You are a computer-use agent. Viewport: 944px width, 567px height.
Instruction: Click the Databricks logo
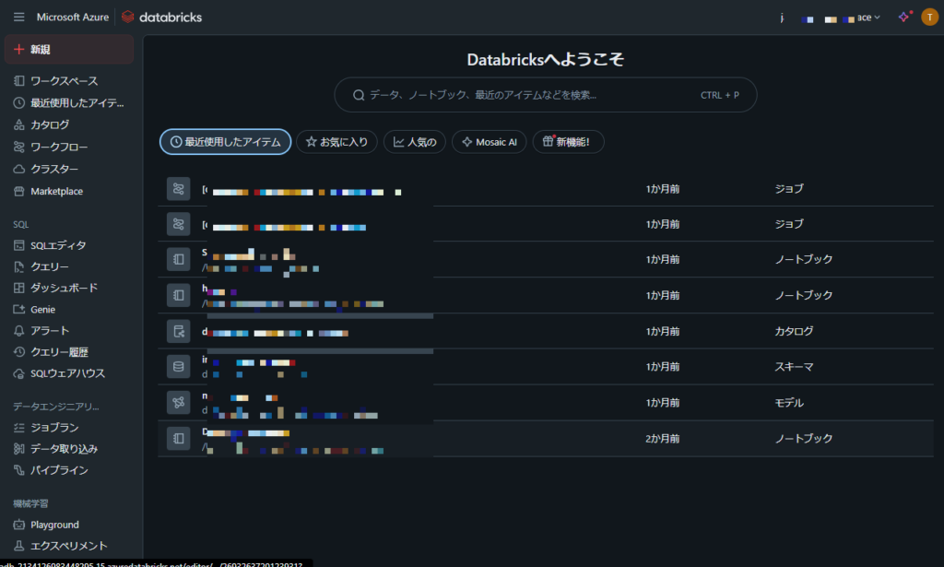click(161, 17)
